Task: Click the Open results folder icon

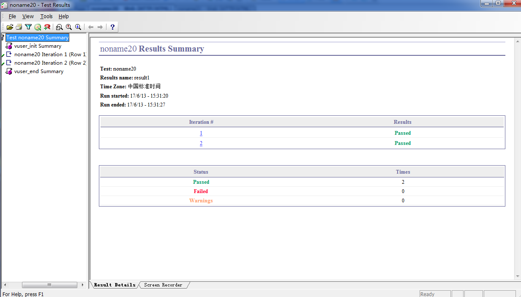Action: tap(10, 27)
